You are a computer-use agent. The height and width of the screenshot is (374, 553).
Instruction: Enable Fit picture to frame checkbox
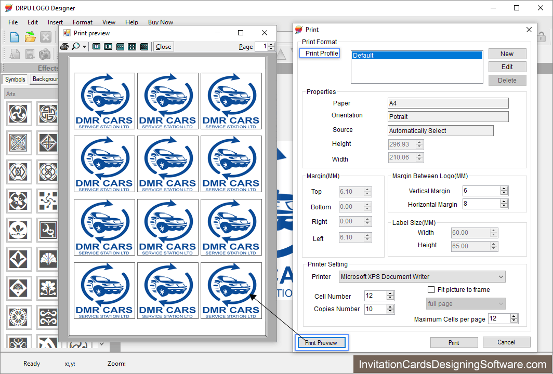coord(431,289)
